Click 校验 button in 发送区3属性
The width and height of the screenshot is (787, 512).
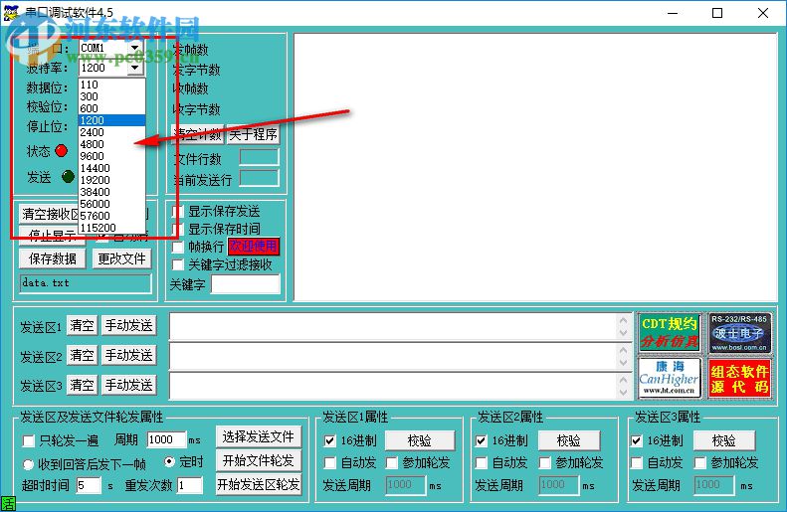724,440
